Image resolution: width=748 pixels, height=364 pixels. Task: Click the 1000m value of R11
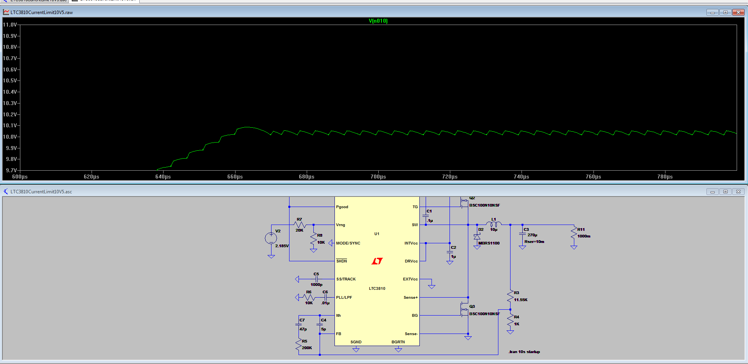(x=584, y=236)
